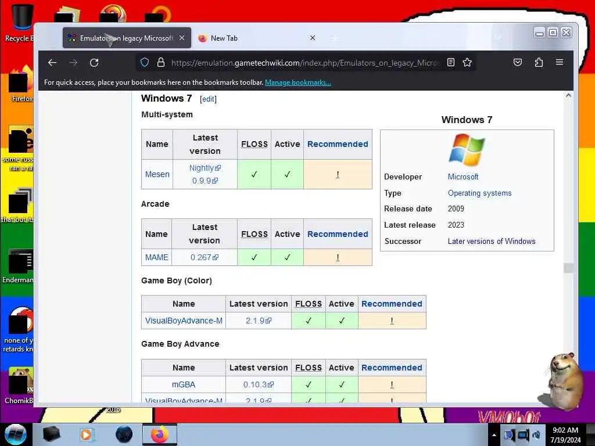Go back using the browser back arrow
Viewport: 595px width, 446px height.
[x=52, y=63]
